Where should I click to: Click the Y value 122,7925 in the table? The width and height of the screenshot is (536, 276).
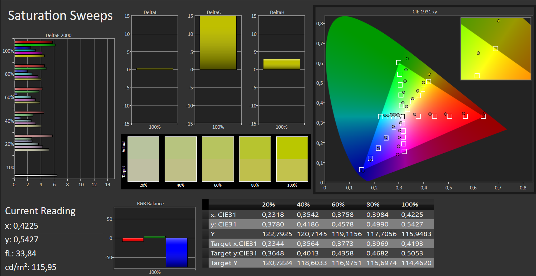tap(277, 234)
